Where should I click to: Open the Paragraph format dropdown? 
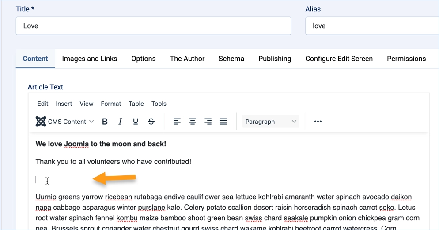[x=270, y=122]
